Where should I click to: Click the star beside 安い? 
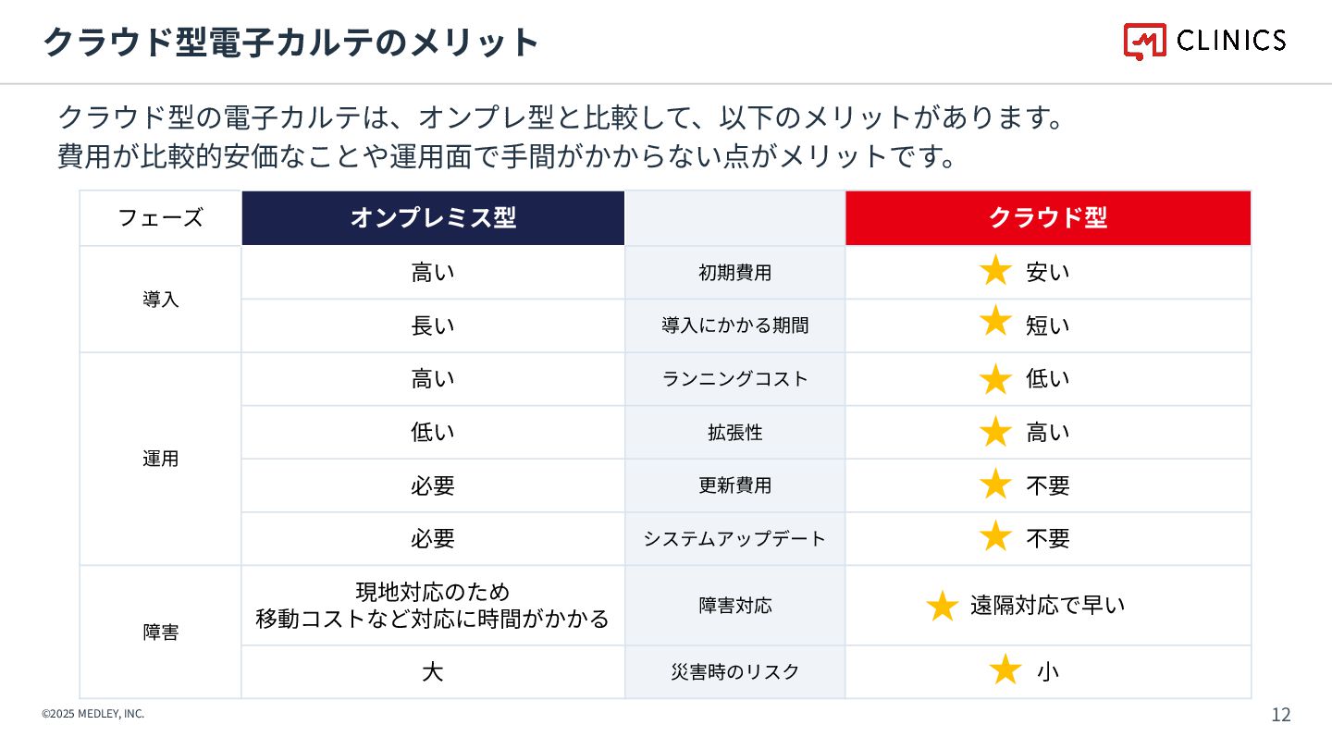click(995, 271)
